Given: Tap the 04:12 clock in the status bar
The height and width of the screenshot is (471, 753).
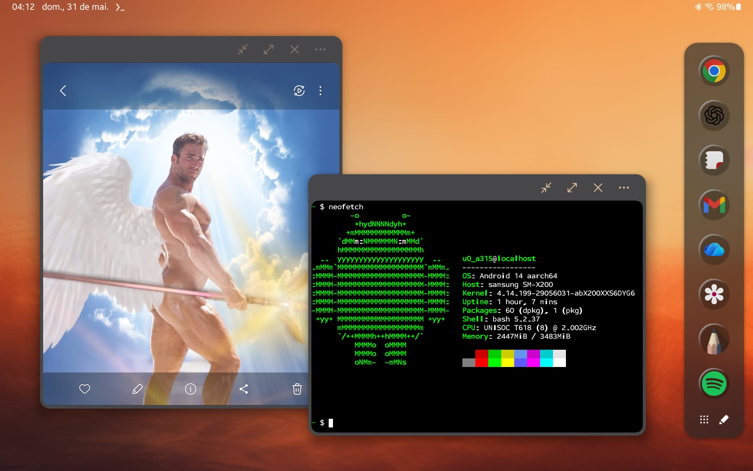Looking at the screenshot, I should pos(23,7).
